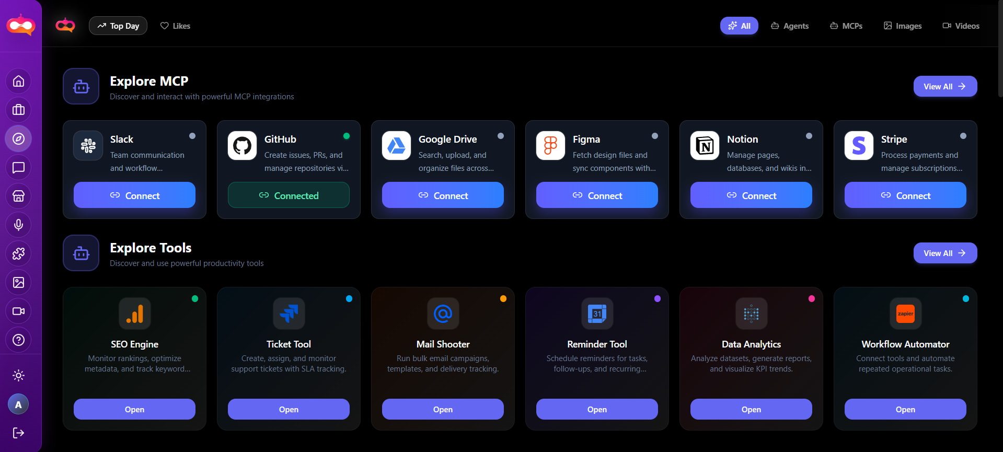Click the small logo next to Top Day
1003x452 pixels.
[x=65, y=25]
